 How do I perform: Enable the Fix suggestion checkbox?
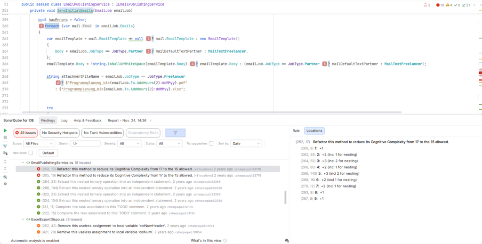click(211, 143)
